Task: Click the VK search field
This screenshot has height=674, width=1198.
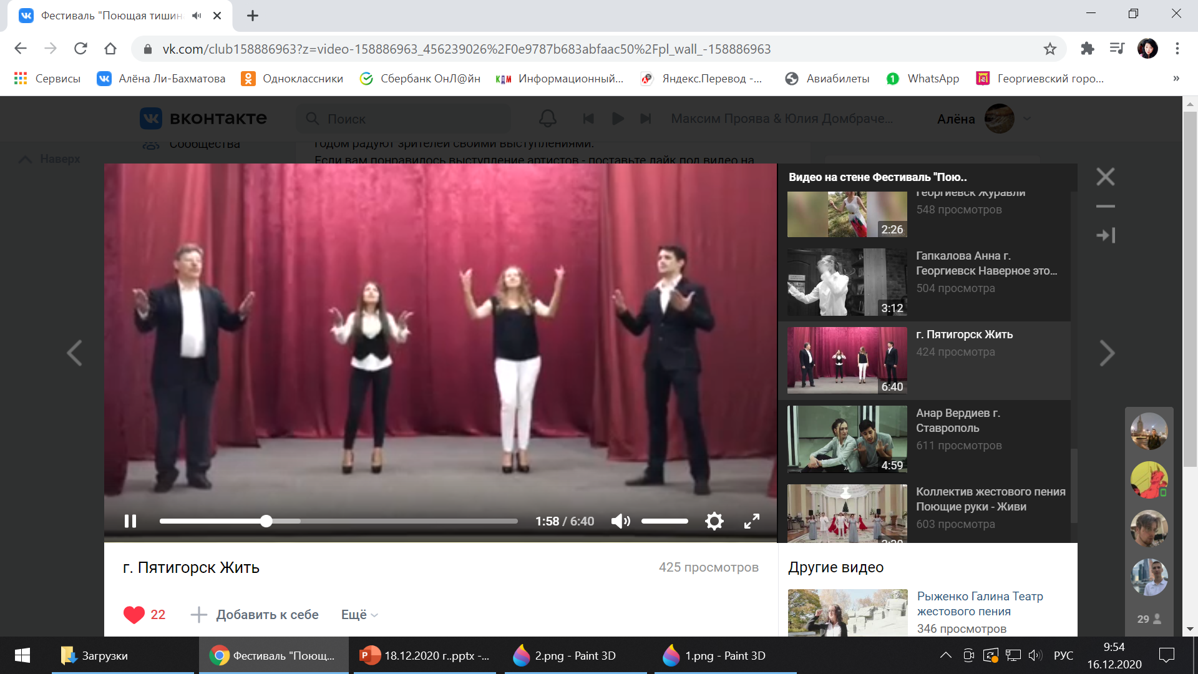Action: pyautogui.click(x=404, y=119)
